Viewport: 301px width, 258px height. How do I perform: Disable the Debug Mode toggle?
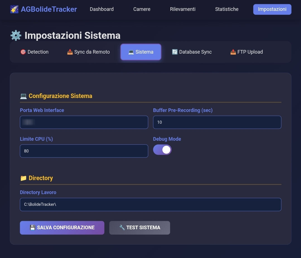(x=162, y=150)
